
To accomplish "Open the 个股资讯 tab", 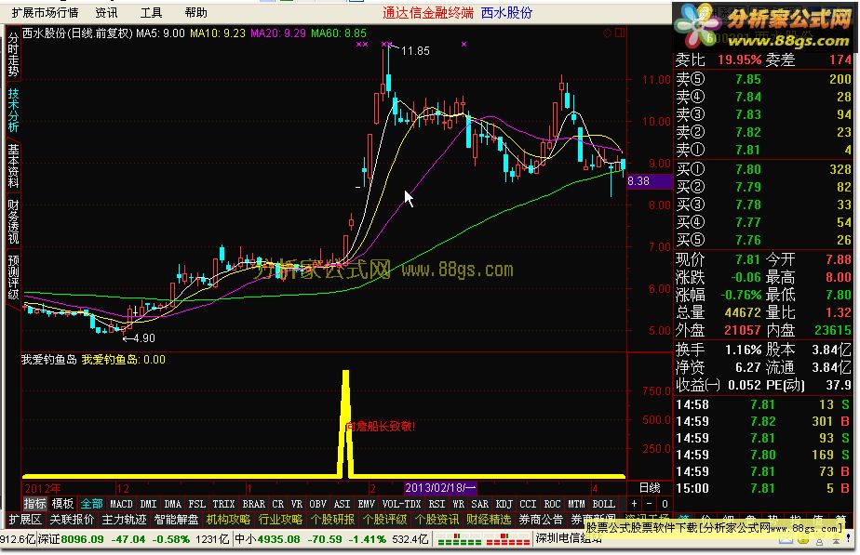I will point(437,520).
